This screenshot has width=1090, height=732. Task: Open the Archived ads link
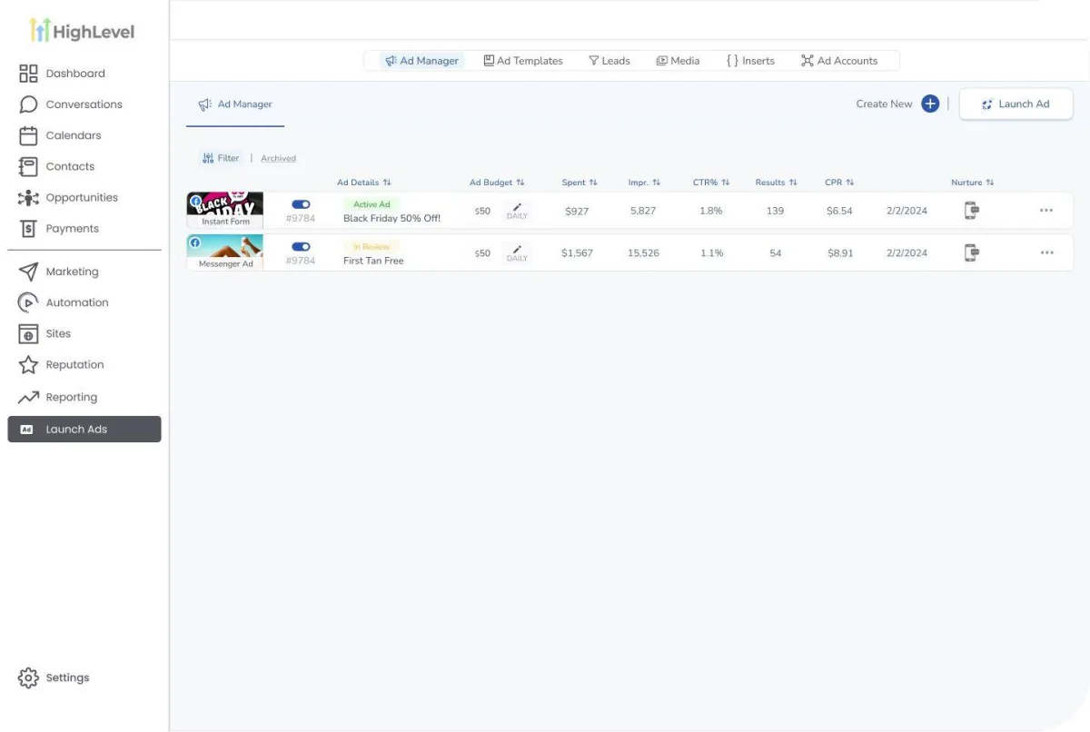coord(278,157)
